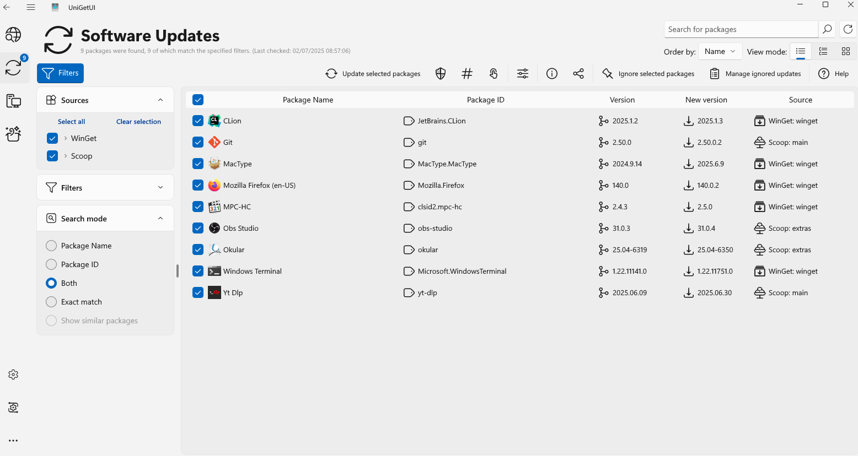Go back with the back arrow
This screenshot has height=456, width=858.
pos(7,7)
